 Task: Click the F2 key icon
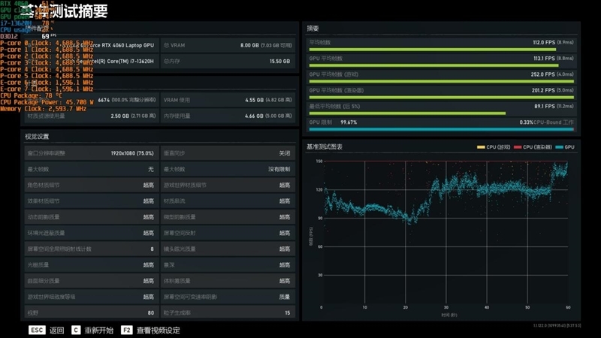tap(126, 330)
